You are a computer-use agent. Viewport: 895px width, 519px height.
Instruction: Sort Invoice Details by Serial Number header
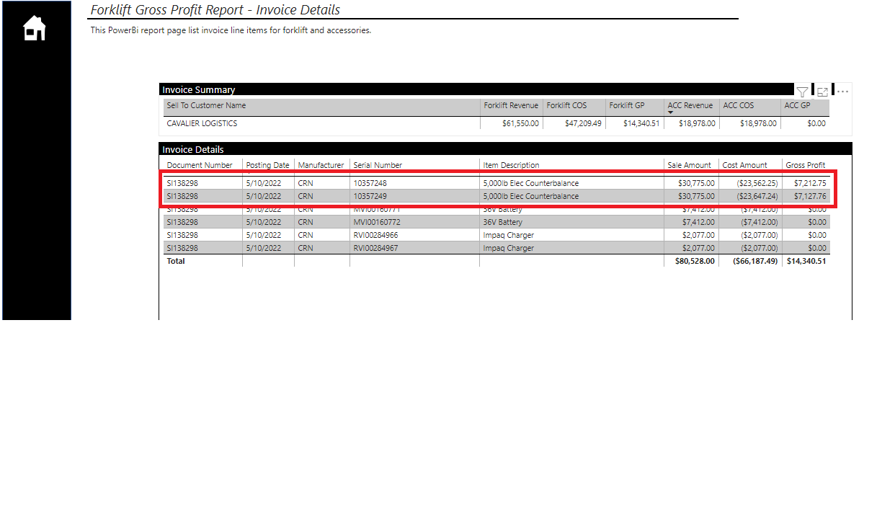[x=378, y=165]
